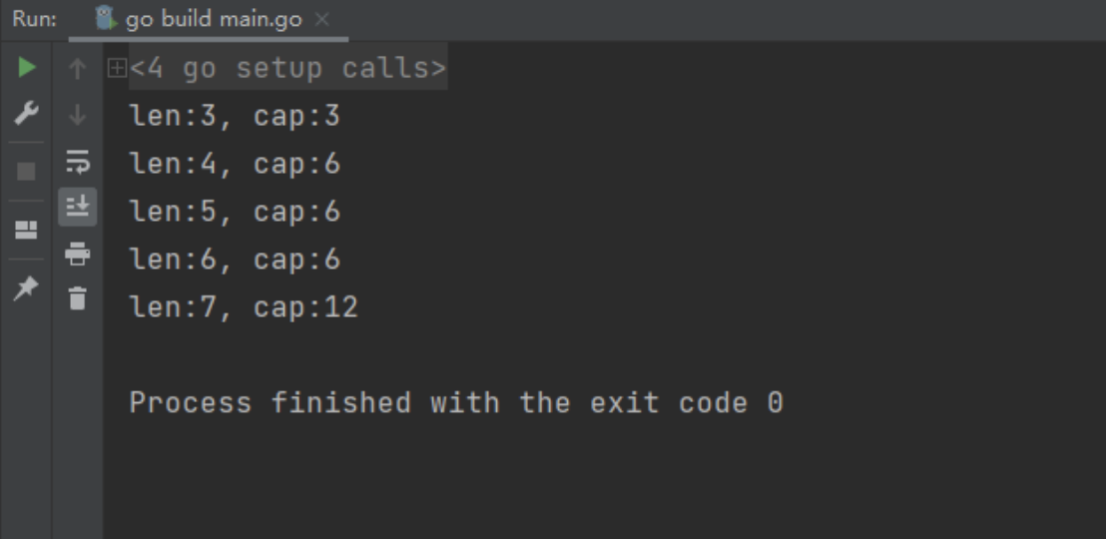Click the 'Run:' panel label
This screenshot has height=539, width=1106.
34,20
